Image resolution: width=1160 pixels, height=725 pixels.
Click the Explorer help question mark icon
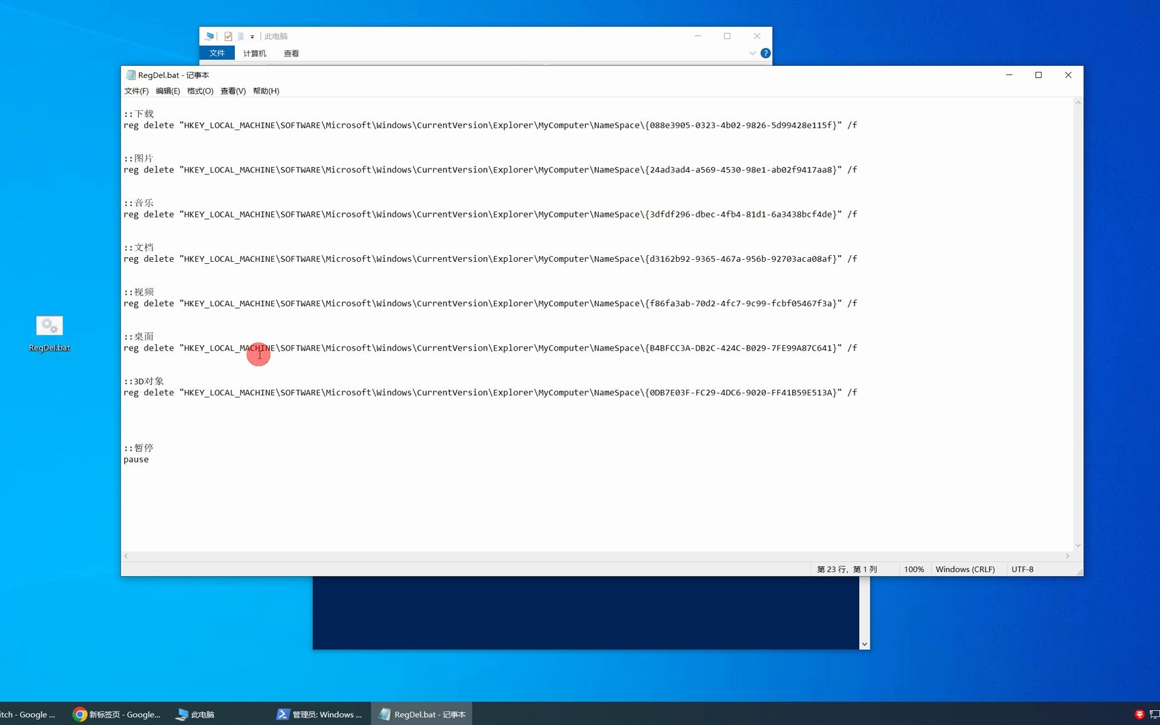[x=765, y=53]
